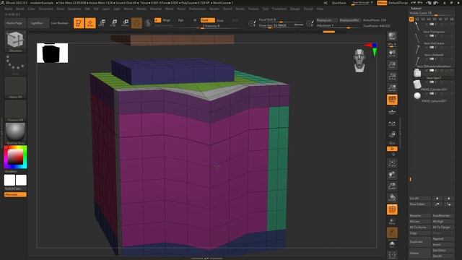
Task: Open the LightBox button
Action: coord(38,23)
